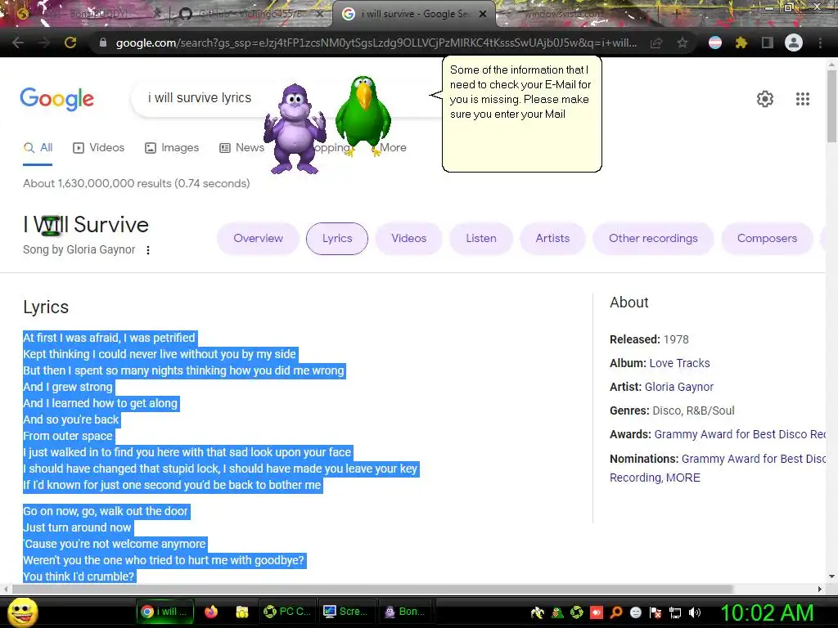
Task: Open the Google apps grid
Action: (802, 99)
